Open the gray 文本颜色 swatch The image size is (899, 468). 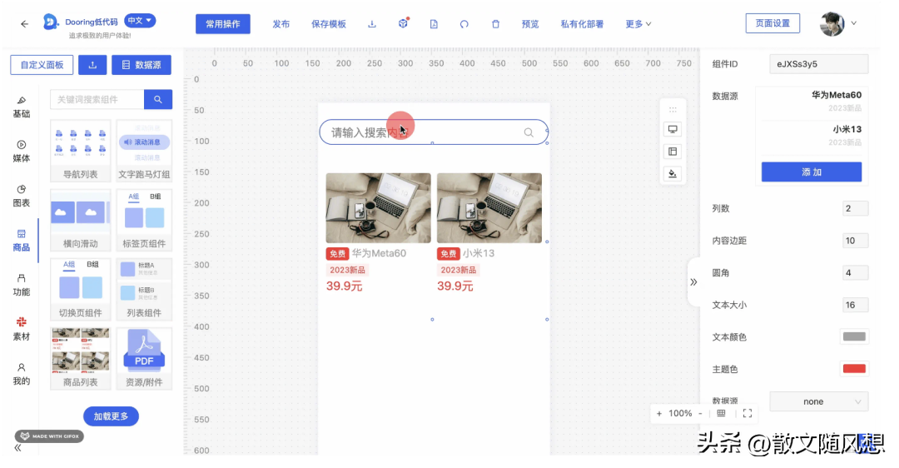(854, 336)
